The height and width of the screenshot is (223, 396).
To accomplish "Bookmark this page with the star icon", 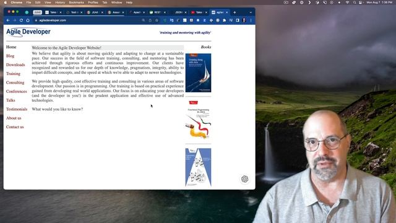I will (x=157, y=20).
